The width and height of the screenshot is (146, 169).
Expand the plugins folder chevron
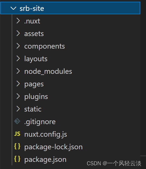(18, 96)
